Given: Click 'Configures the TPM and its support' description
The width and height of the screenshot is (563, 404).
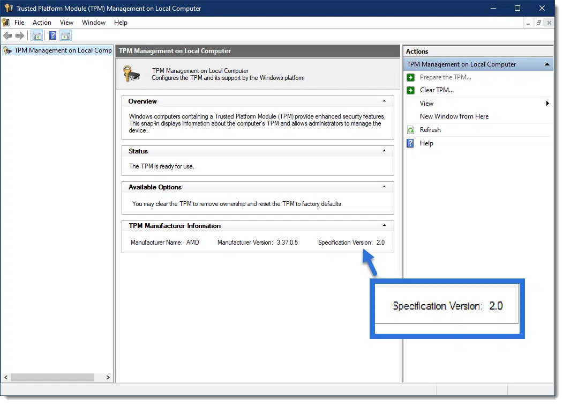Looking at the screenshot, I should coord(228,78).
